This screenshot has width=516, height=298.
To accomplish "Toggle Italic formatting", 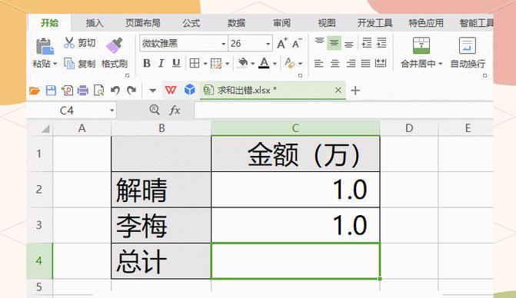I will (161, 63).
